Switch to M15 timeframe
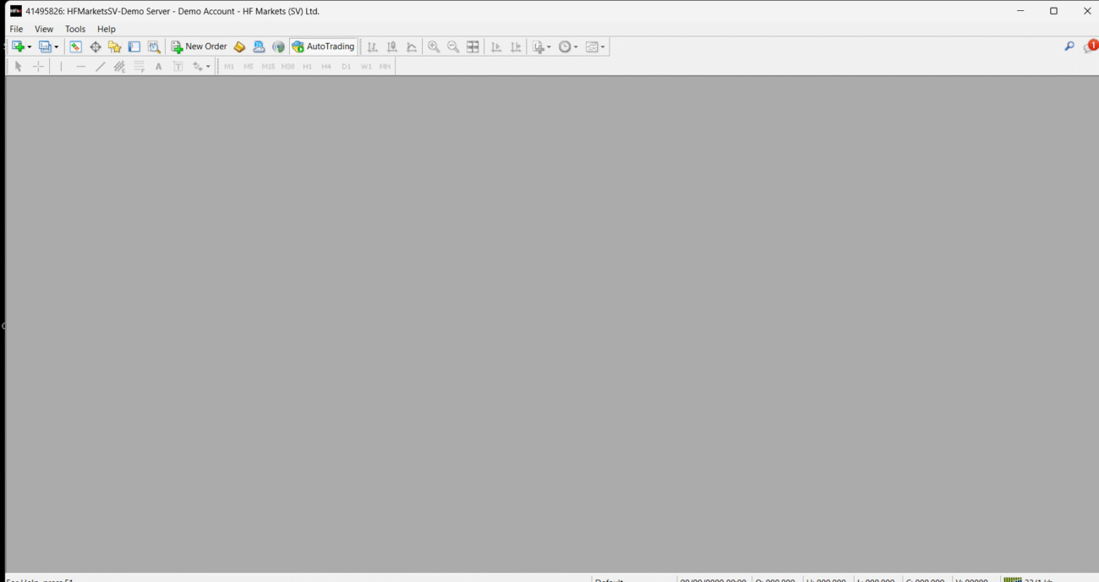 (x=268, y=66)
